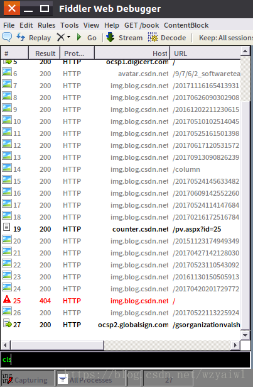Click image icon of session 22

click(x=7, y=264)
